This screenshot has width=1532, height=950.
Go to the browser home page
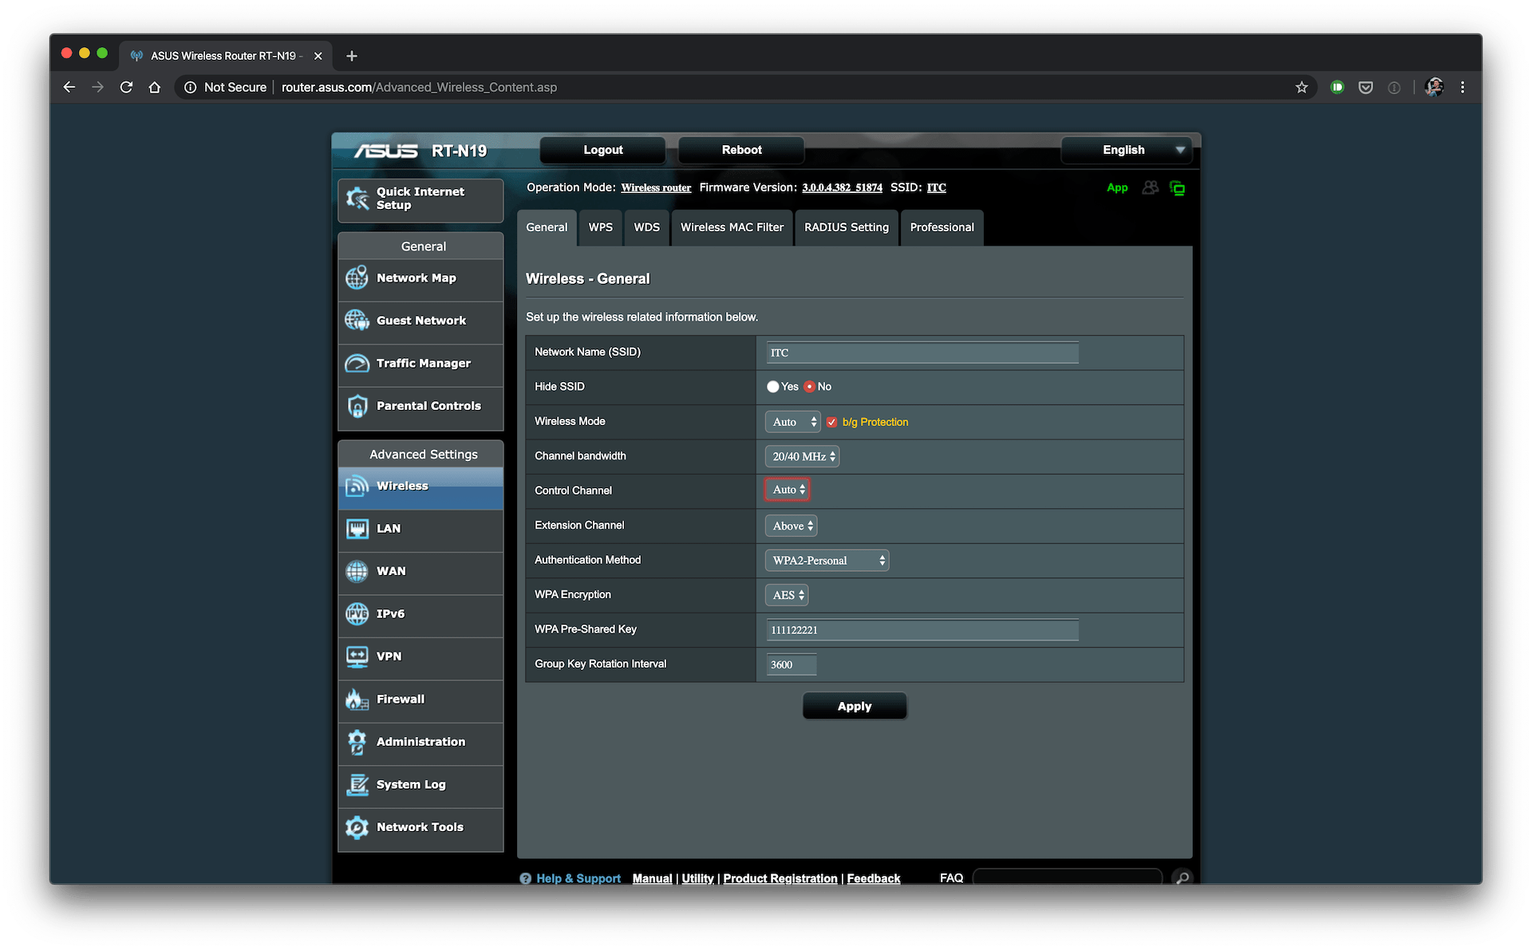tap(155, 87)
